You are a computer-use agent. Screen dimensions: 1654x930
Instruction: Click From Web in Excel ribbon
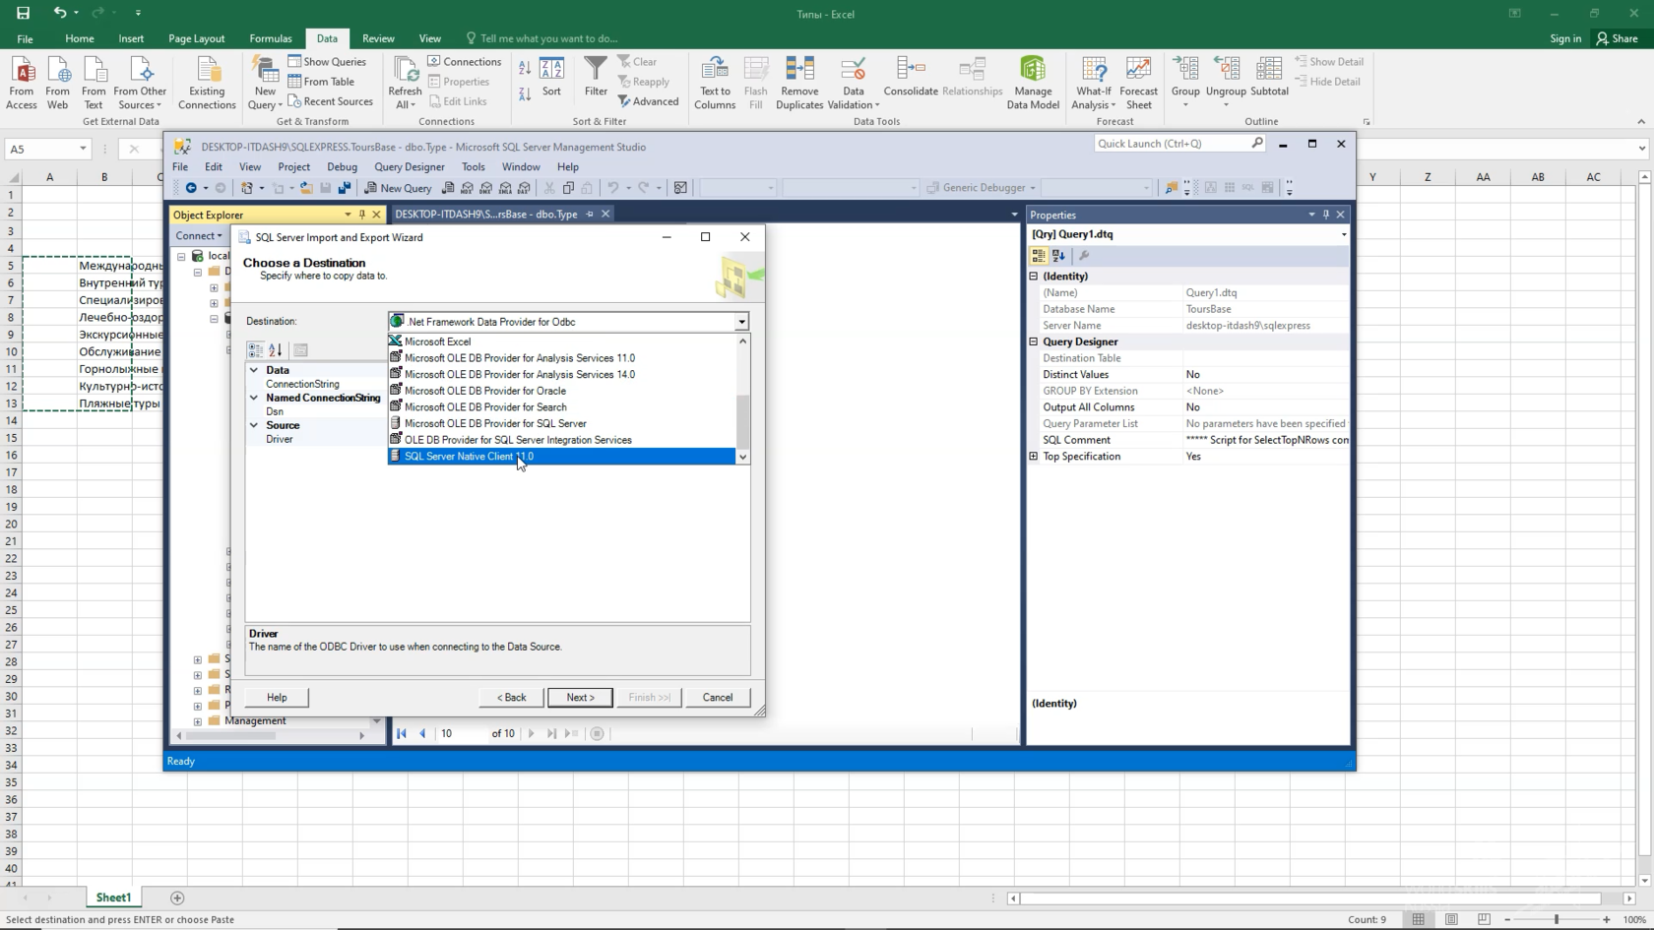click(x=58, y=83)
